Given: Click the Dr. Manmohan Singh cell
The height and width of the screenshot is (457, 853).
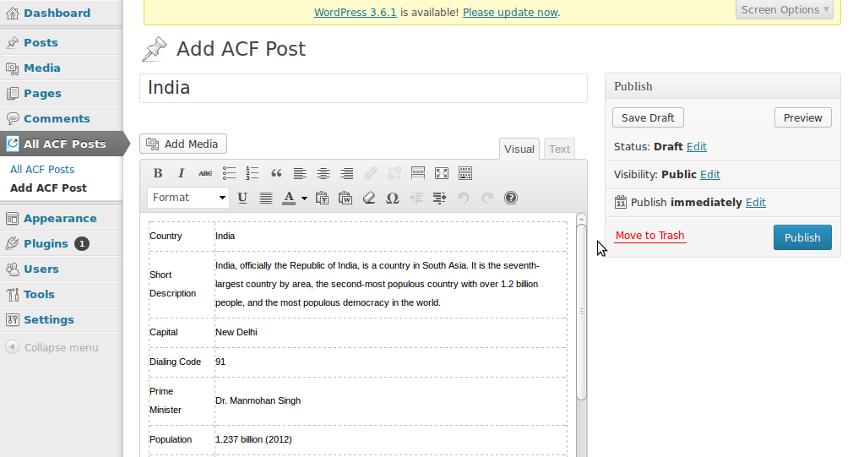Looking at the screenshot, I should [x=390, y=401].
